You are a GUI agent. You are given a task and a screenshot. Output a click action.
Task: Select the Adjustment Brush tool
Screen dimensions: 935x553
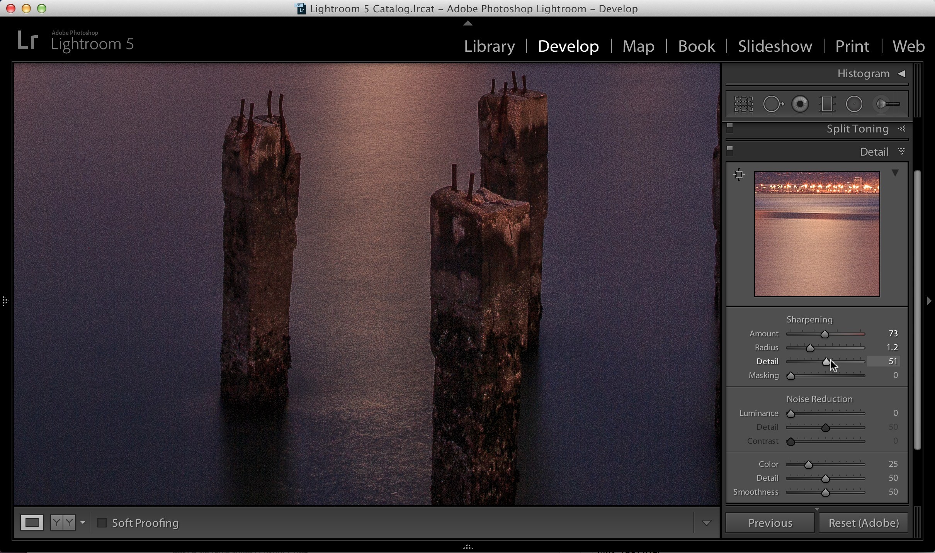click(887, 104)
